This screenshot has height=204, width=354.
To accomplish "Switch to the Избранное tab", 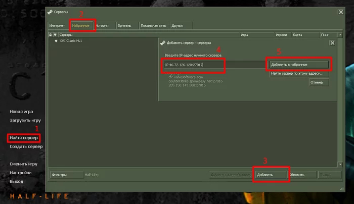I will pos(81,26).
